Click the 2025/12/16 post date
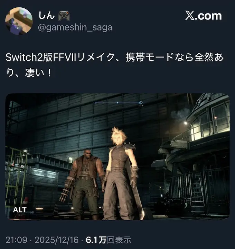The width and height of the screenshot is (235, 249). tap(57, 240)
